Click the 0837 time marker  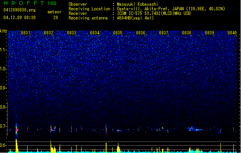(164, 33)
